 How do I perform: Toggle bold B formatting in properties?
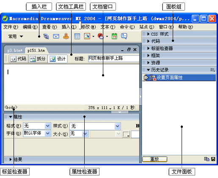point(138,126)
